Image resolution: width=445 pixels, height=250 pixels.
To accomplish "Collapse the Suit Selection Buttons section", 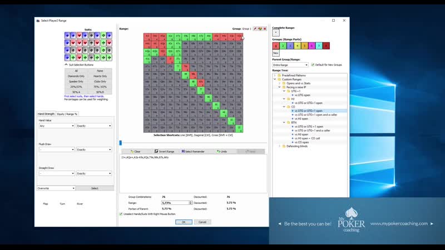I will point(66,65).
